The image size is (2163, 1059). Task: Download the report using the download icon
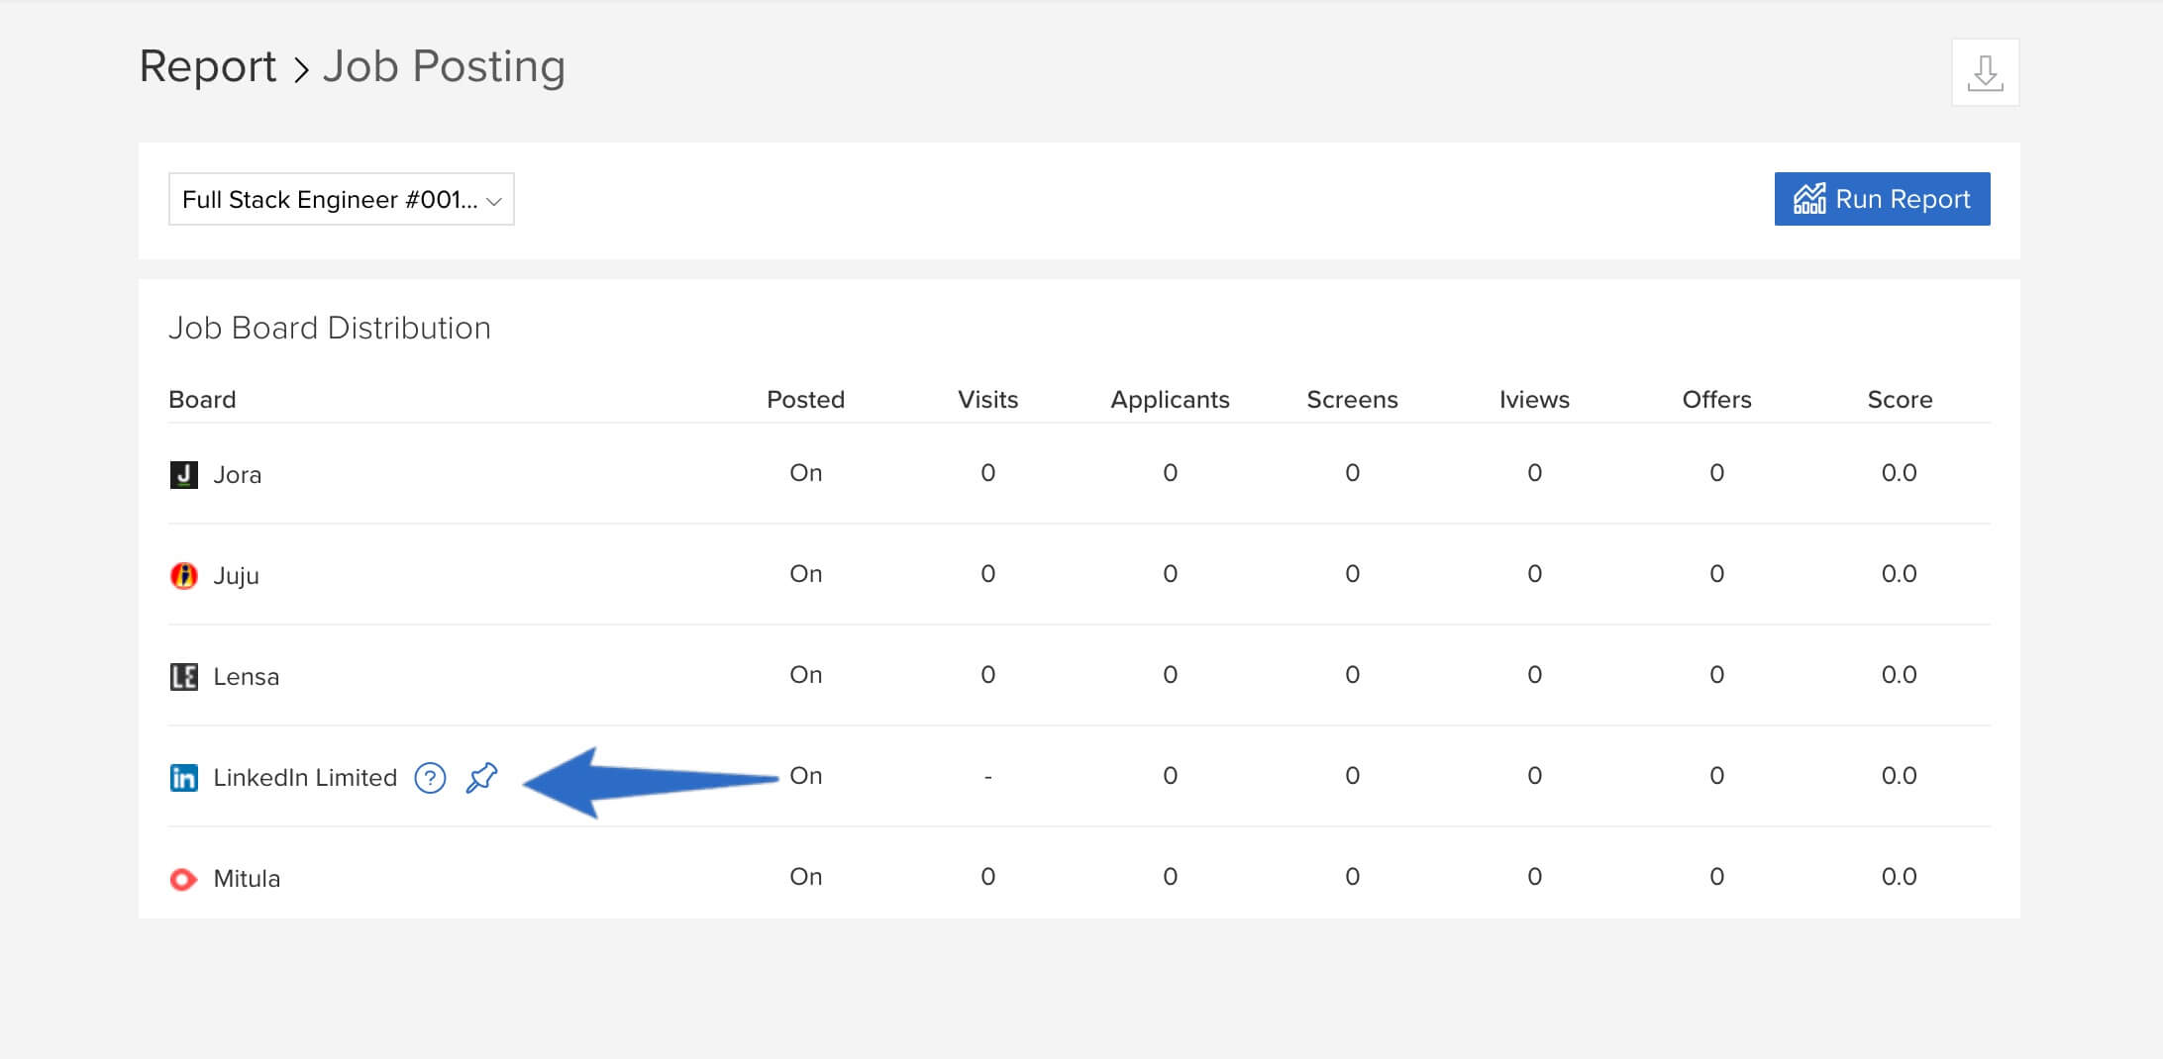pyautogui.click(x=1985, y=72)
